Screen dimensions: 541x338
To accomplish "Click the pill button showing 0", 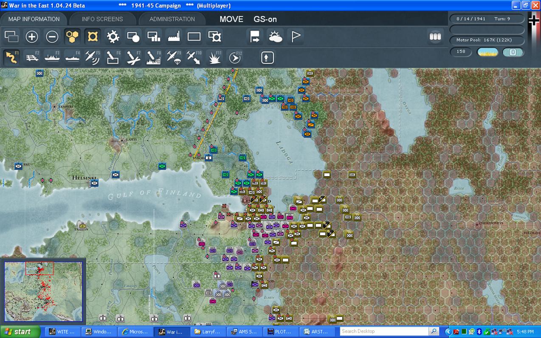I will 513,52.
